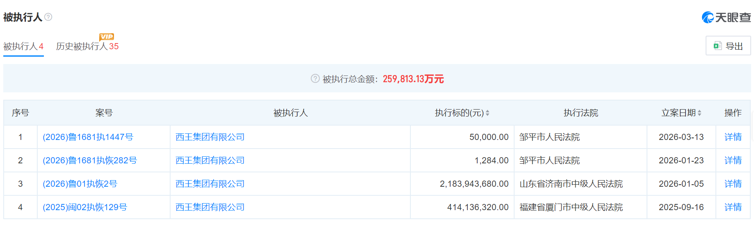Click the VIP badge above 历史被执行人
The height and width of the screenshot is (229, 754).
pyautogui.click(x=107, y=37)
